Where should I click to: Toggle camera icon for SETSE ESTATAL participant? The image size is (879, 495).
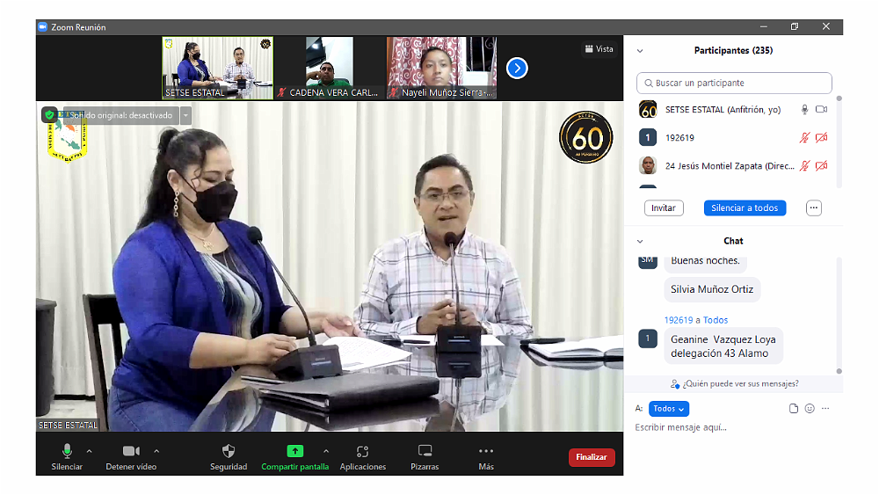[821, 110]
